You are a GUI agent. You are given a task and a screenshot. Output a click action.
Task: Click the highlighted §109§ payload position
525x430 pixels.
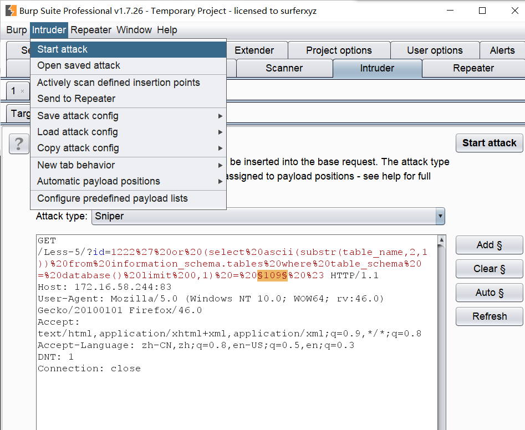pyautogui.click(x=272, y=275)
